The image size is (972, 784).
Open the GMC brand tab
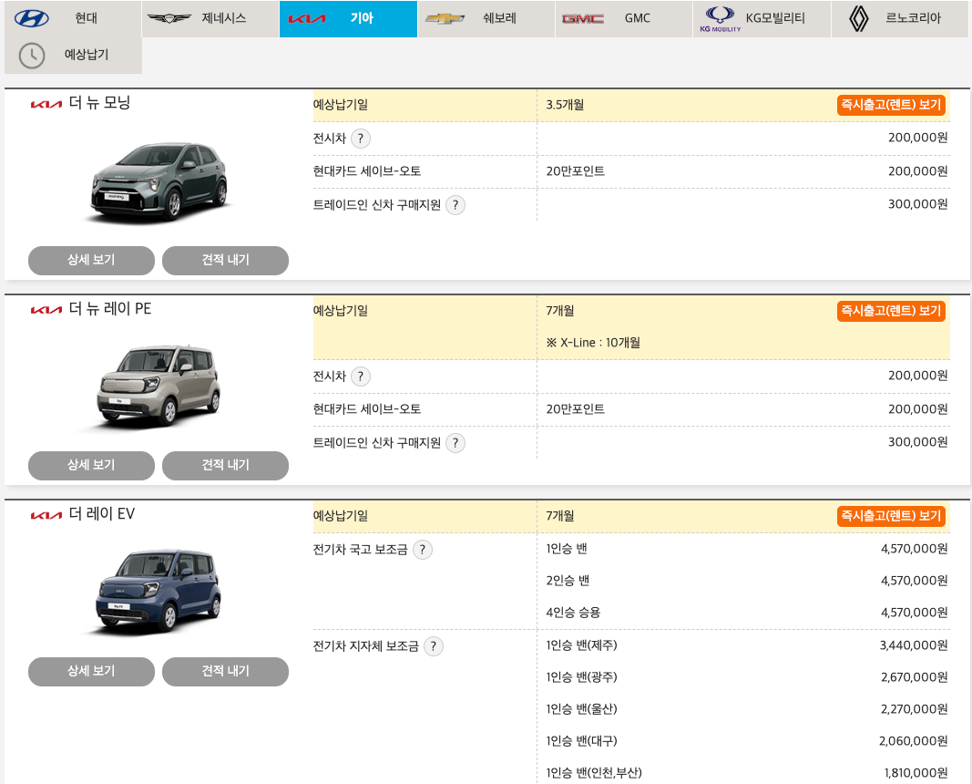click(624, 18)
